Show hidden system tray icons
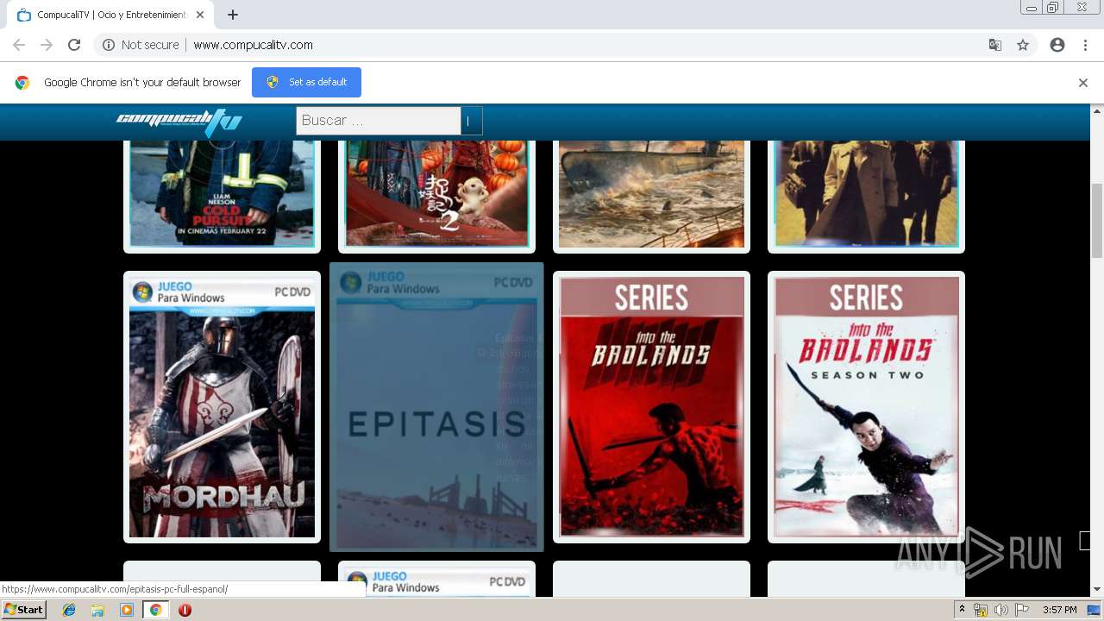Image resolution: width=1104 pixels, height=621 pixels. tap(963, 610)
